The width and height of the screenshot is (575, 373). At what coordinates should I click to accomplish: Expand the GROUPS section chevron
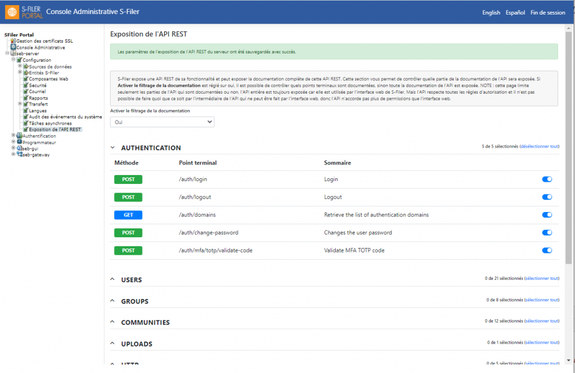[x=112, y=301]
